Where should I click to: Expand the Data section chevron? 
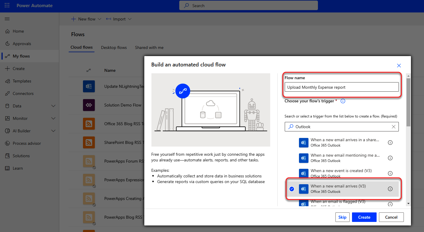click(x=53, y=106)
